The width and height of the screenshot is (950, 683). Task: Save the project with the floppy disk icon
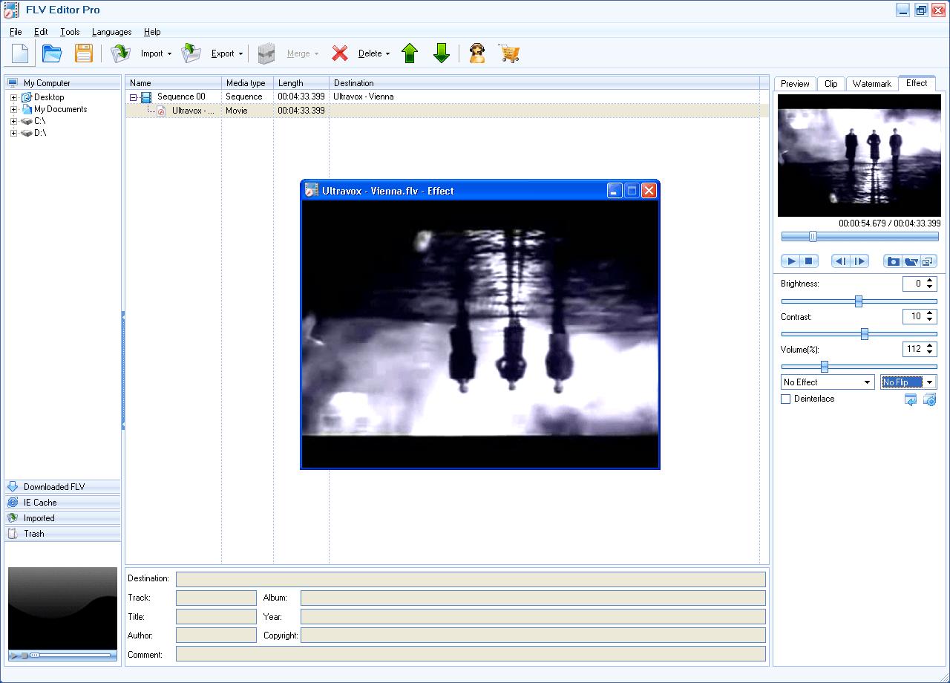(x=84, y=53)
